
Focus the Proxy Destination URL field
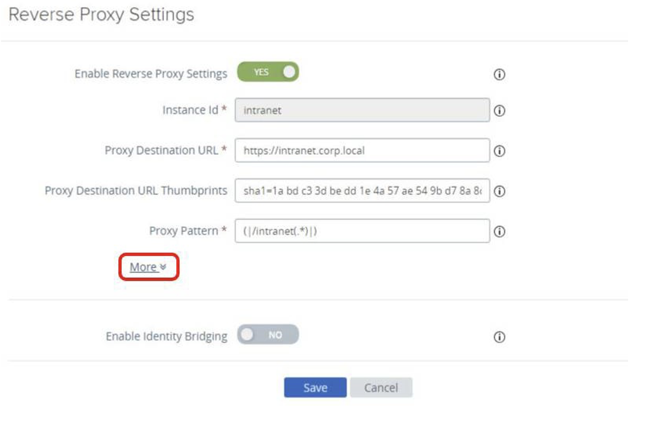click(362, 151)
